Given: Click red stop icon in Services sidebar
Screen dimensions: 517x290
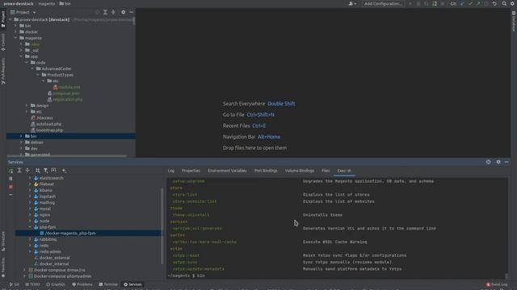Looking at the screenshot, I should (11, 186).
